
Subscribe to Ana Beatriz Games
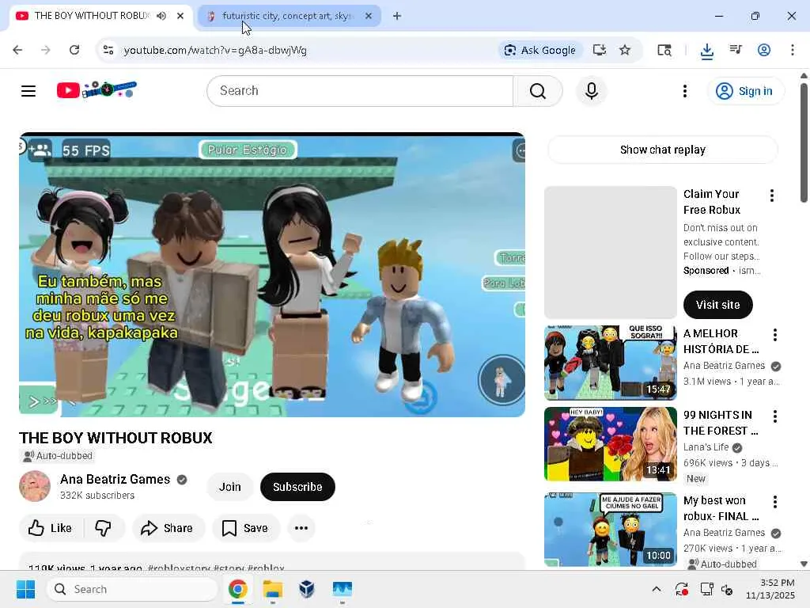[x=297, y=487]
